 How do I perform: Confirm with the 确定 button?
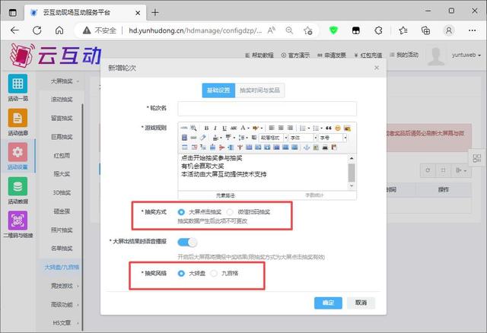coord(328,303)
